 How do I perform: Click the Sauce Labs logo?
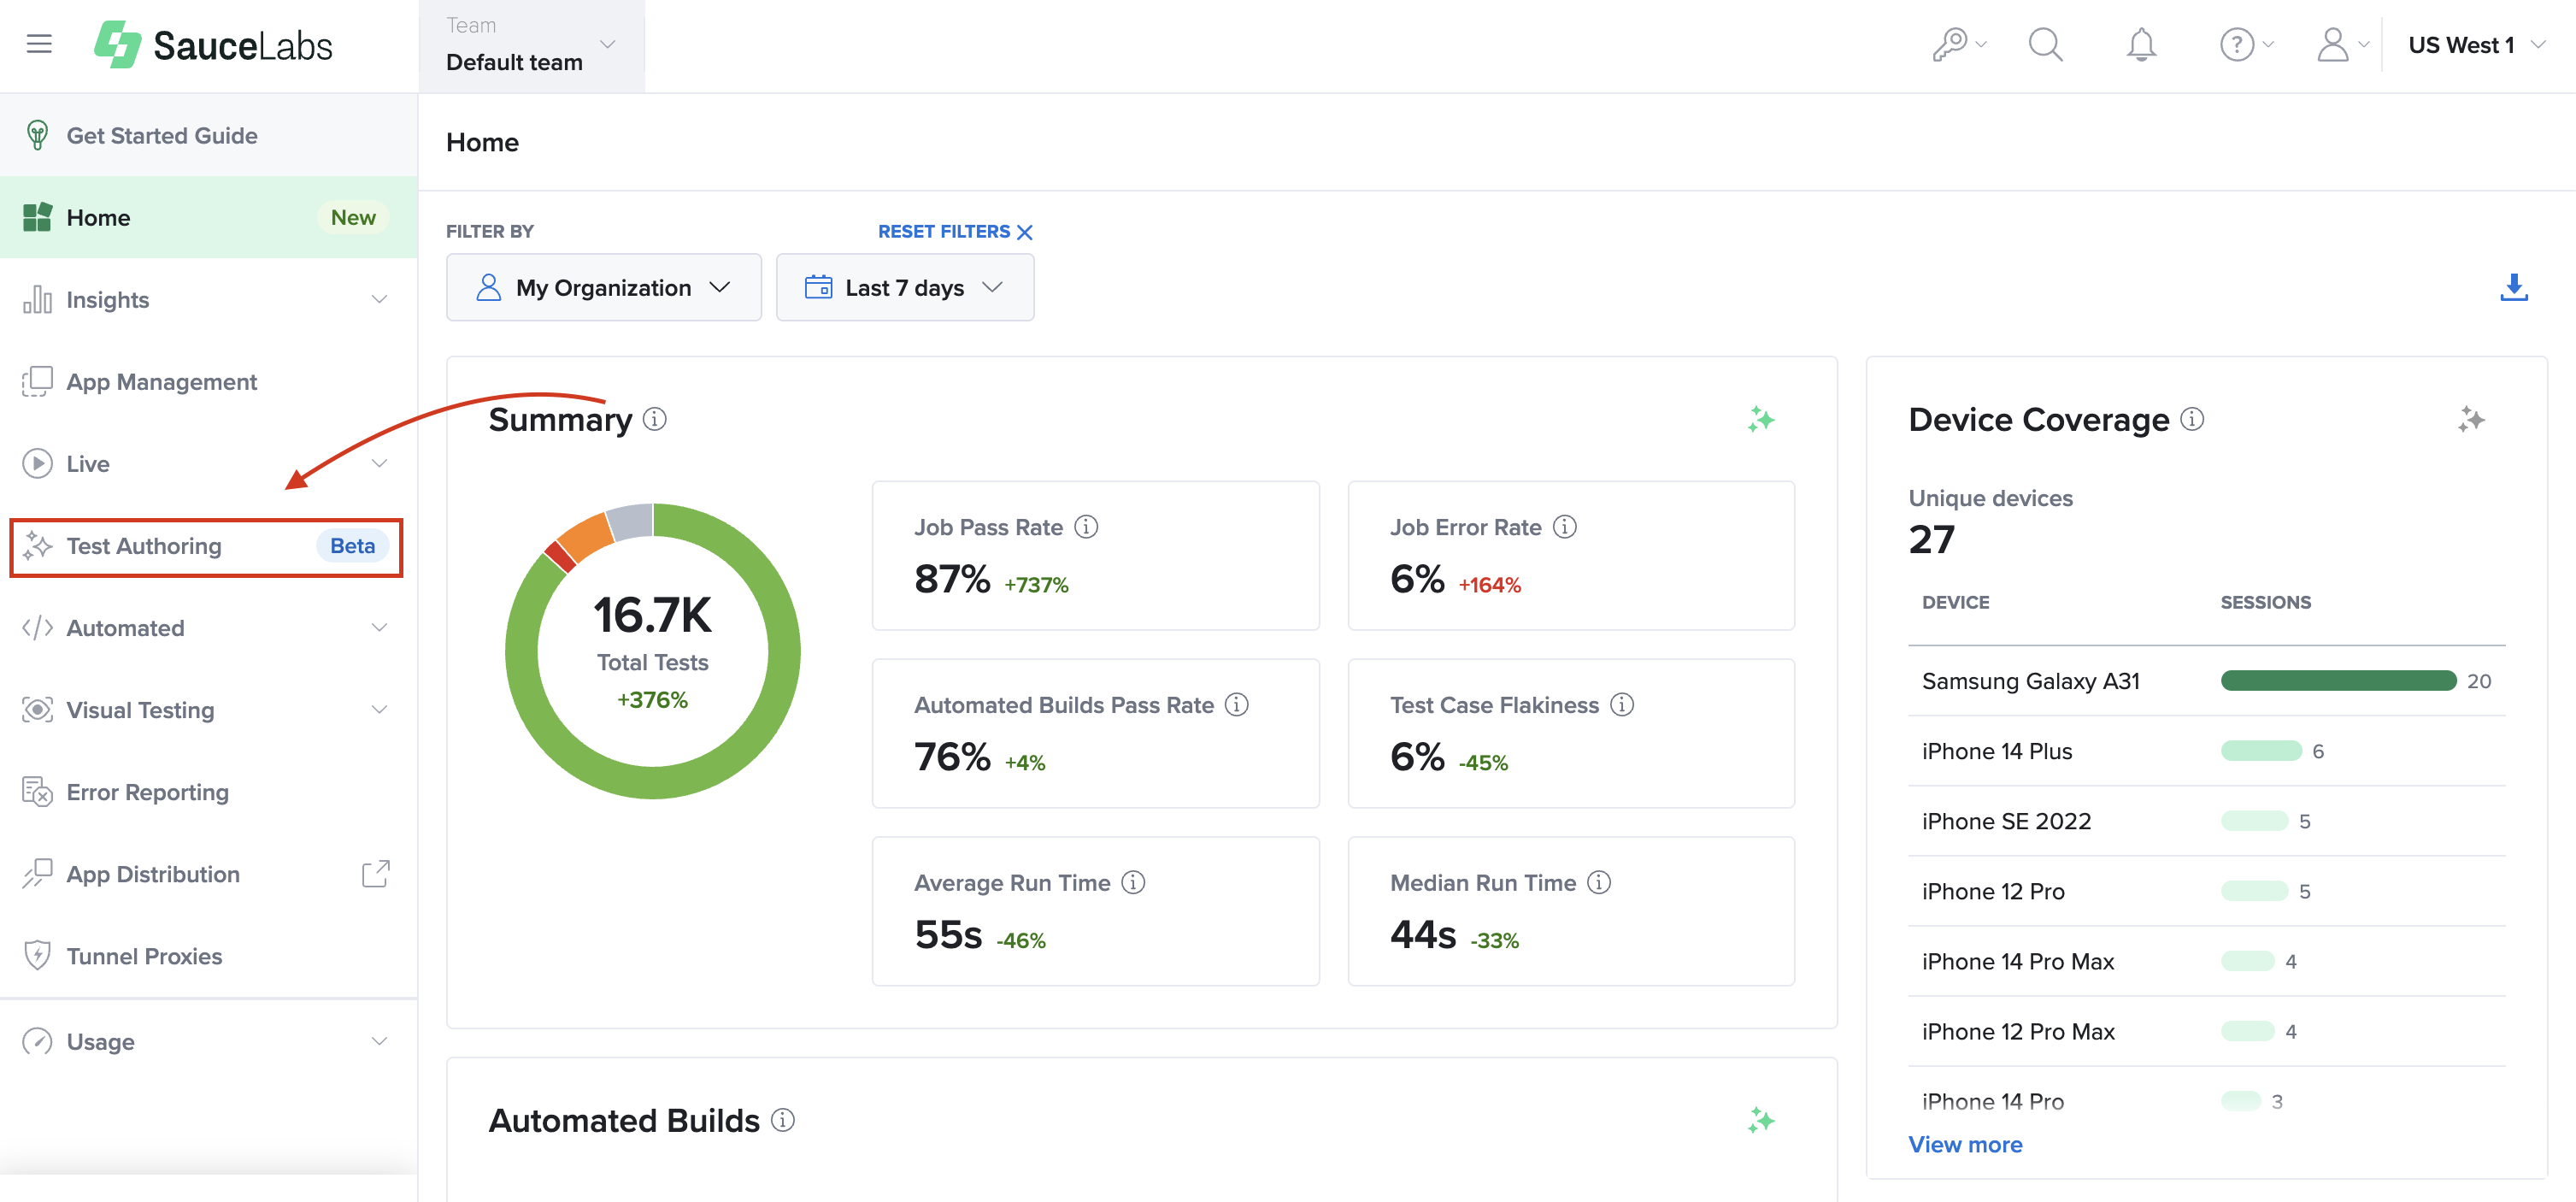click(x=213, y=44)
